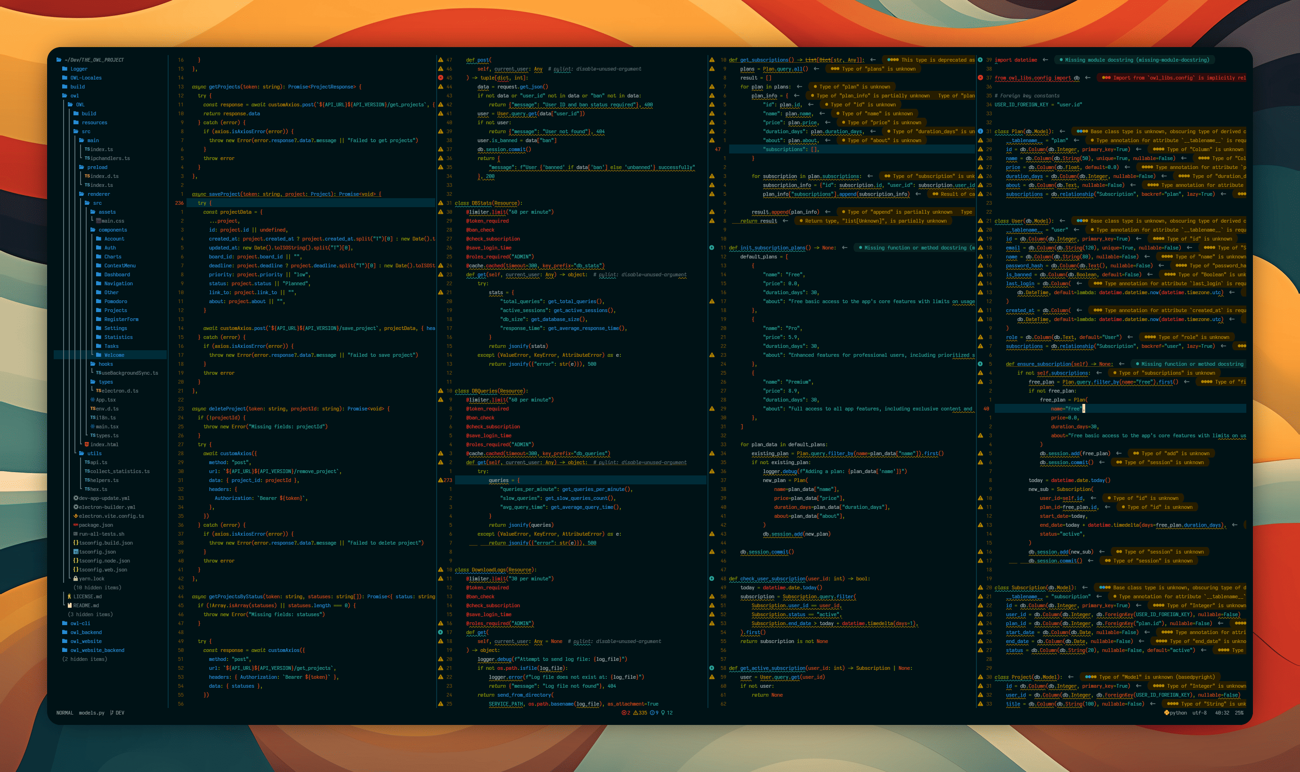Viewport: 1300px width, 772px height.
Task: Select the highlighted Welcome folder
Action: 114,355
